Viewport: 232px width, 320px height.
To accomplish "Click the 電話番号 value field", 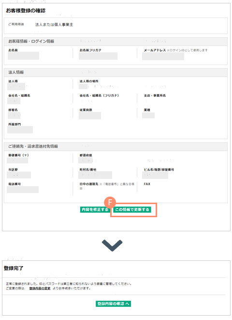I will point(23,190).
